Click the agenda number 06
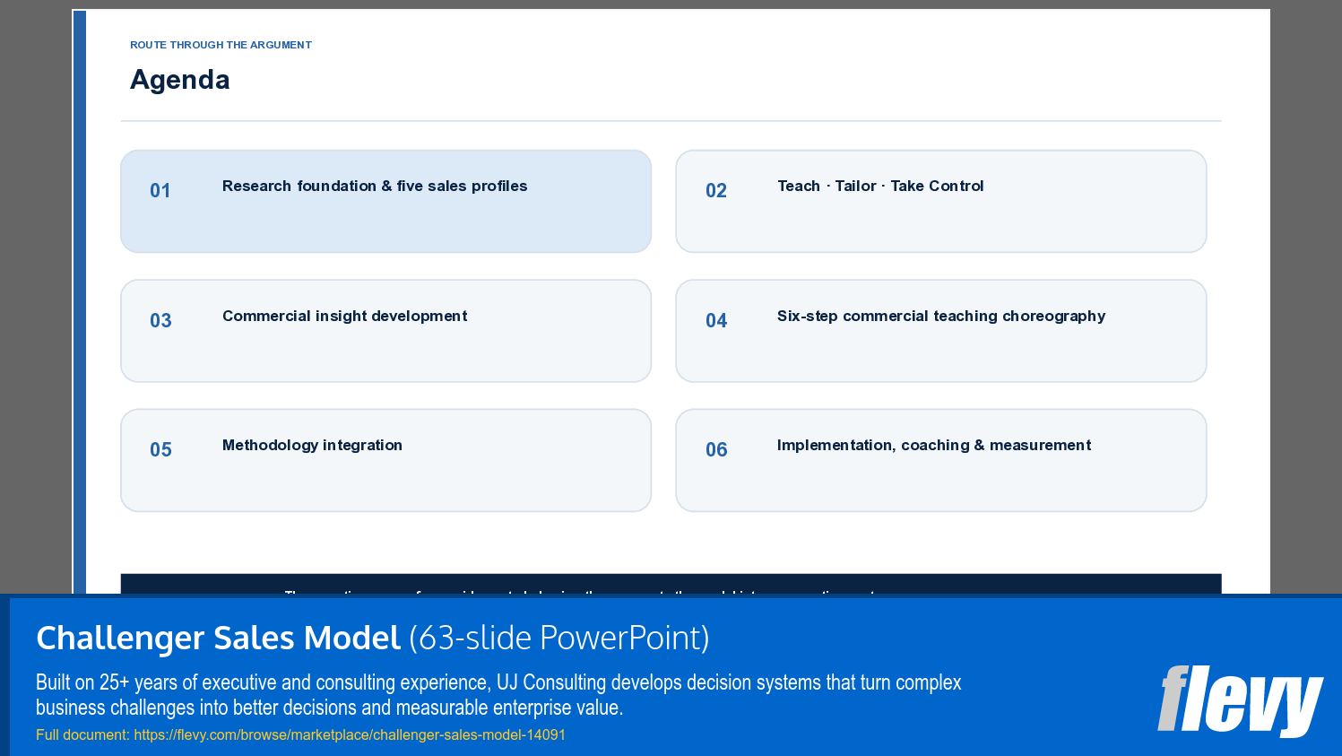The image size is (1342, 756). (x=716, y=449)
